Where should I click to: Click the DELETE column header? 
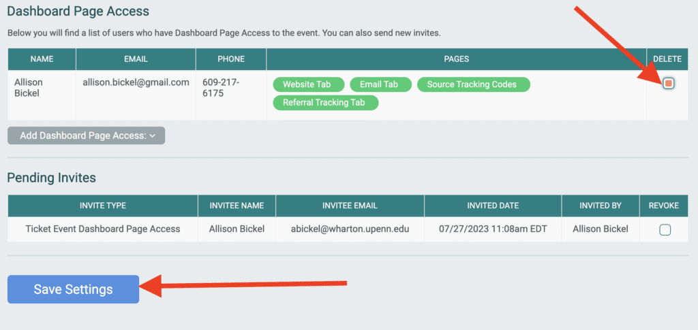[x=667, y=59]
